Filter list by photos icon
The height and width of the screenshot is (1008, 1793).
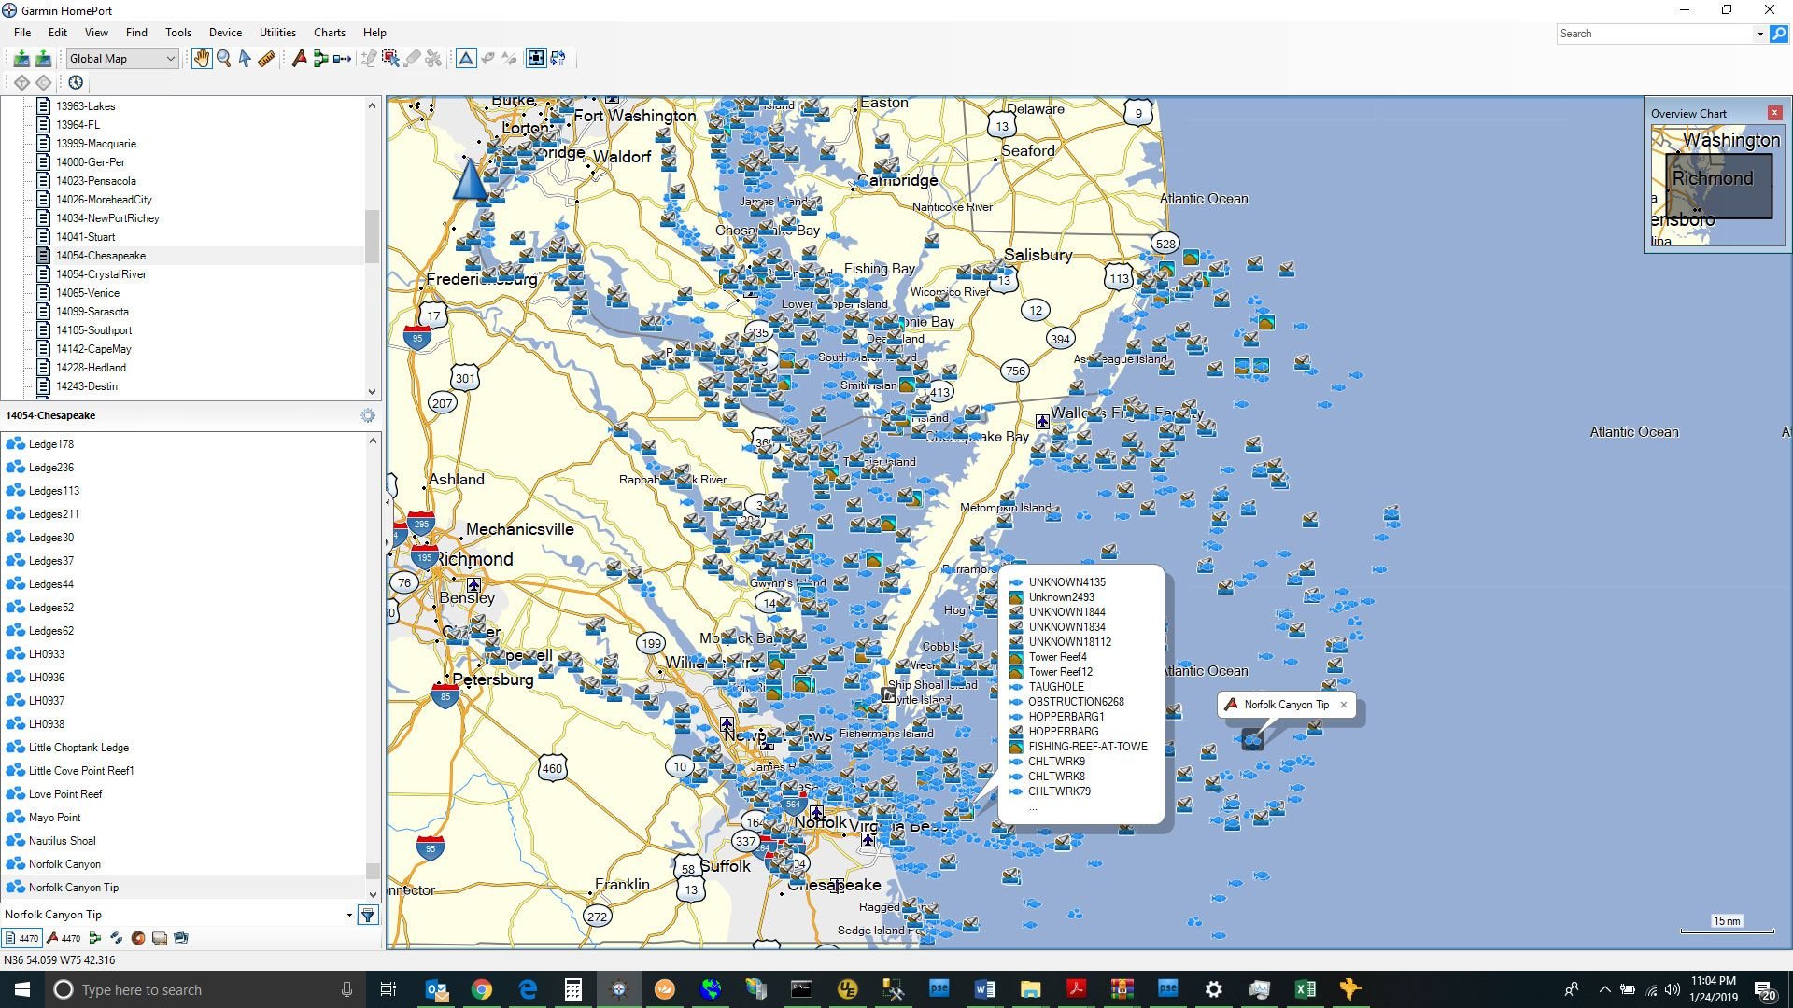[x=181, y=938]
